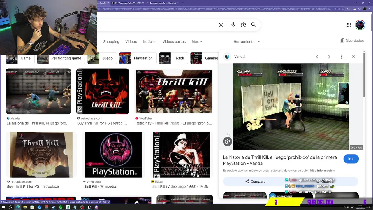The height and width of the screenshot is (210, 373).
Task: Open Guardados saved items
Action: point(352,41)
